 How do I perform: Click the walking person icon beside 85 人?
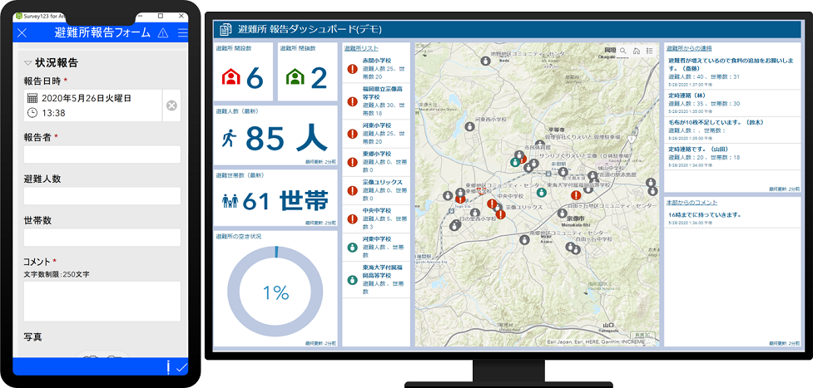[229, 139]
